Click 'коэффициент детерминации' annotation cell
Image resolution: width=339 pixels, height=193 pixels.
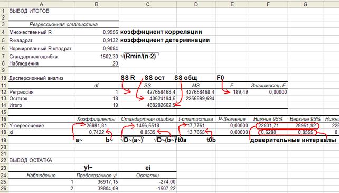(x=165, y=40)
